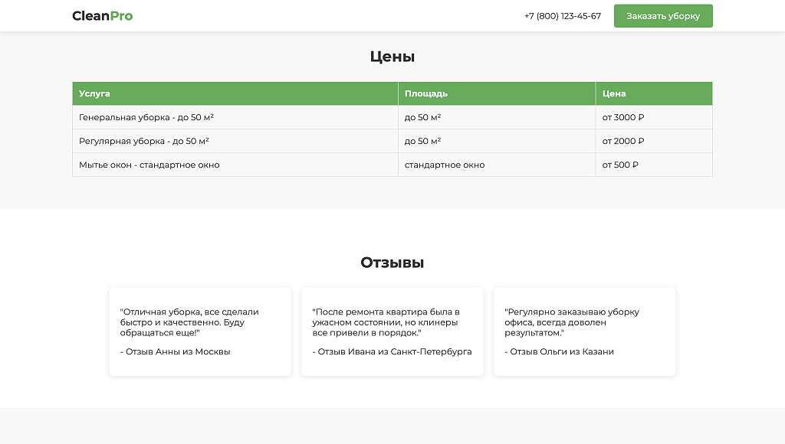This screenshot has width=785, height=444.
Task: Select the price "от 2000 ₽" cell
Action: pos(622,141)
